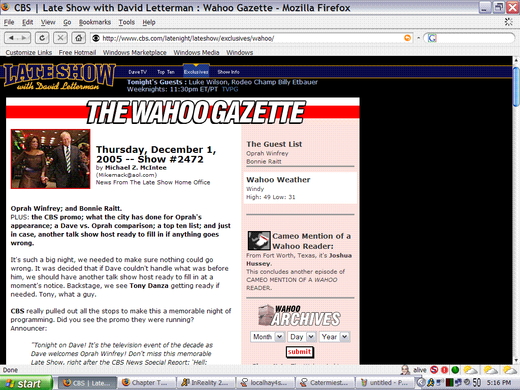
Task: Click the green radar status bar icon
Action: click(x=456, y=370)
